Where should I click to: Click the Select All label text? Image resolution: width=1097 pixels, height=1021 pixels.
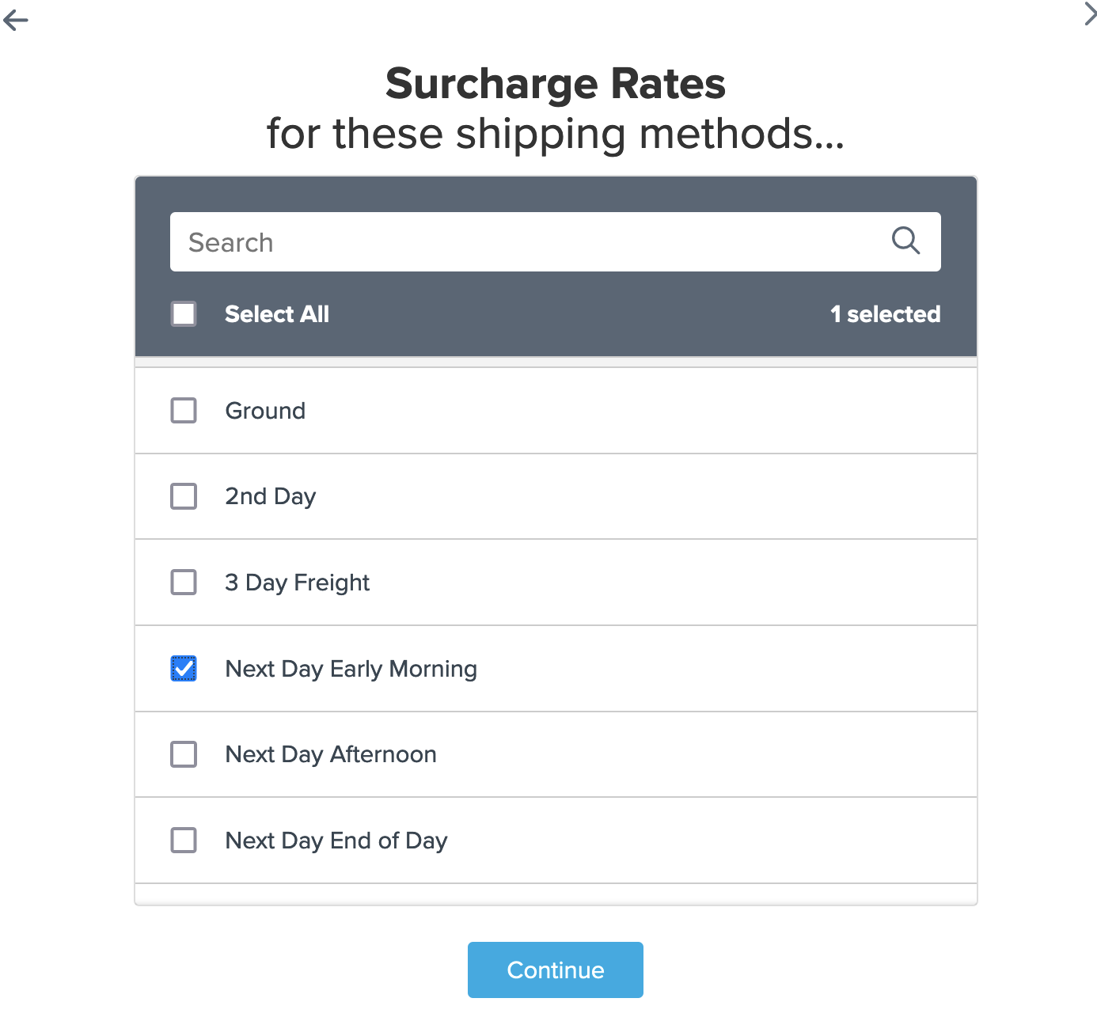277,314
